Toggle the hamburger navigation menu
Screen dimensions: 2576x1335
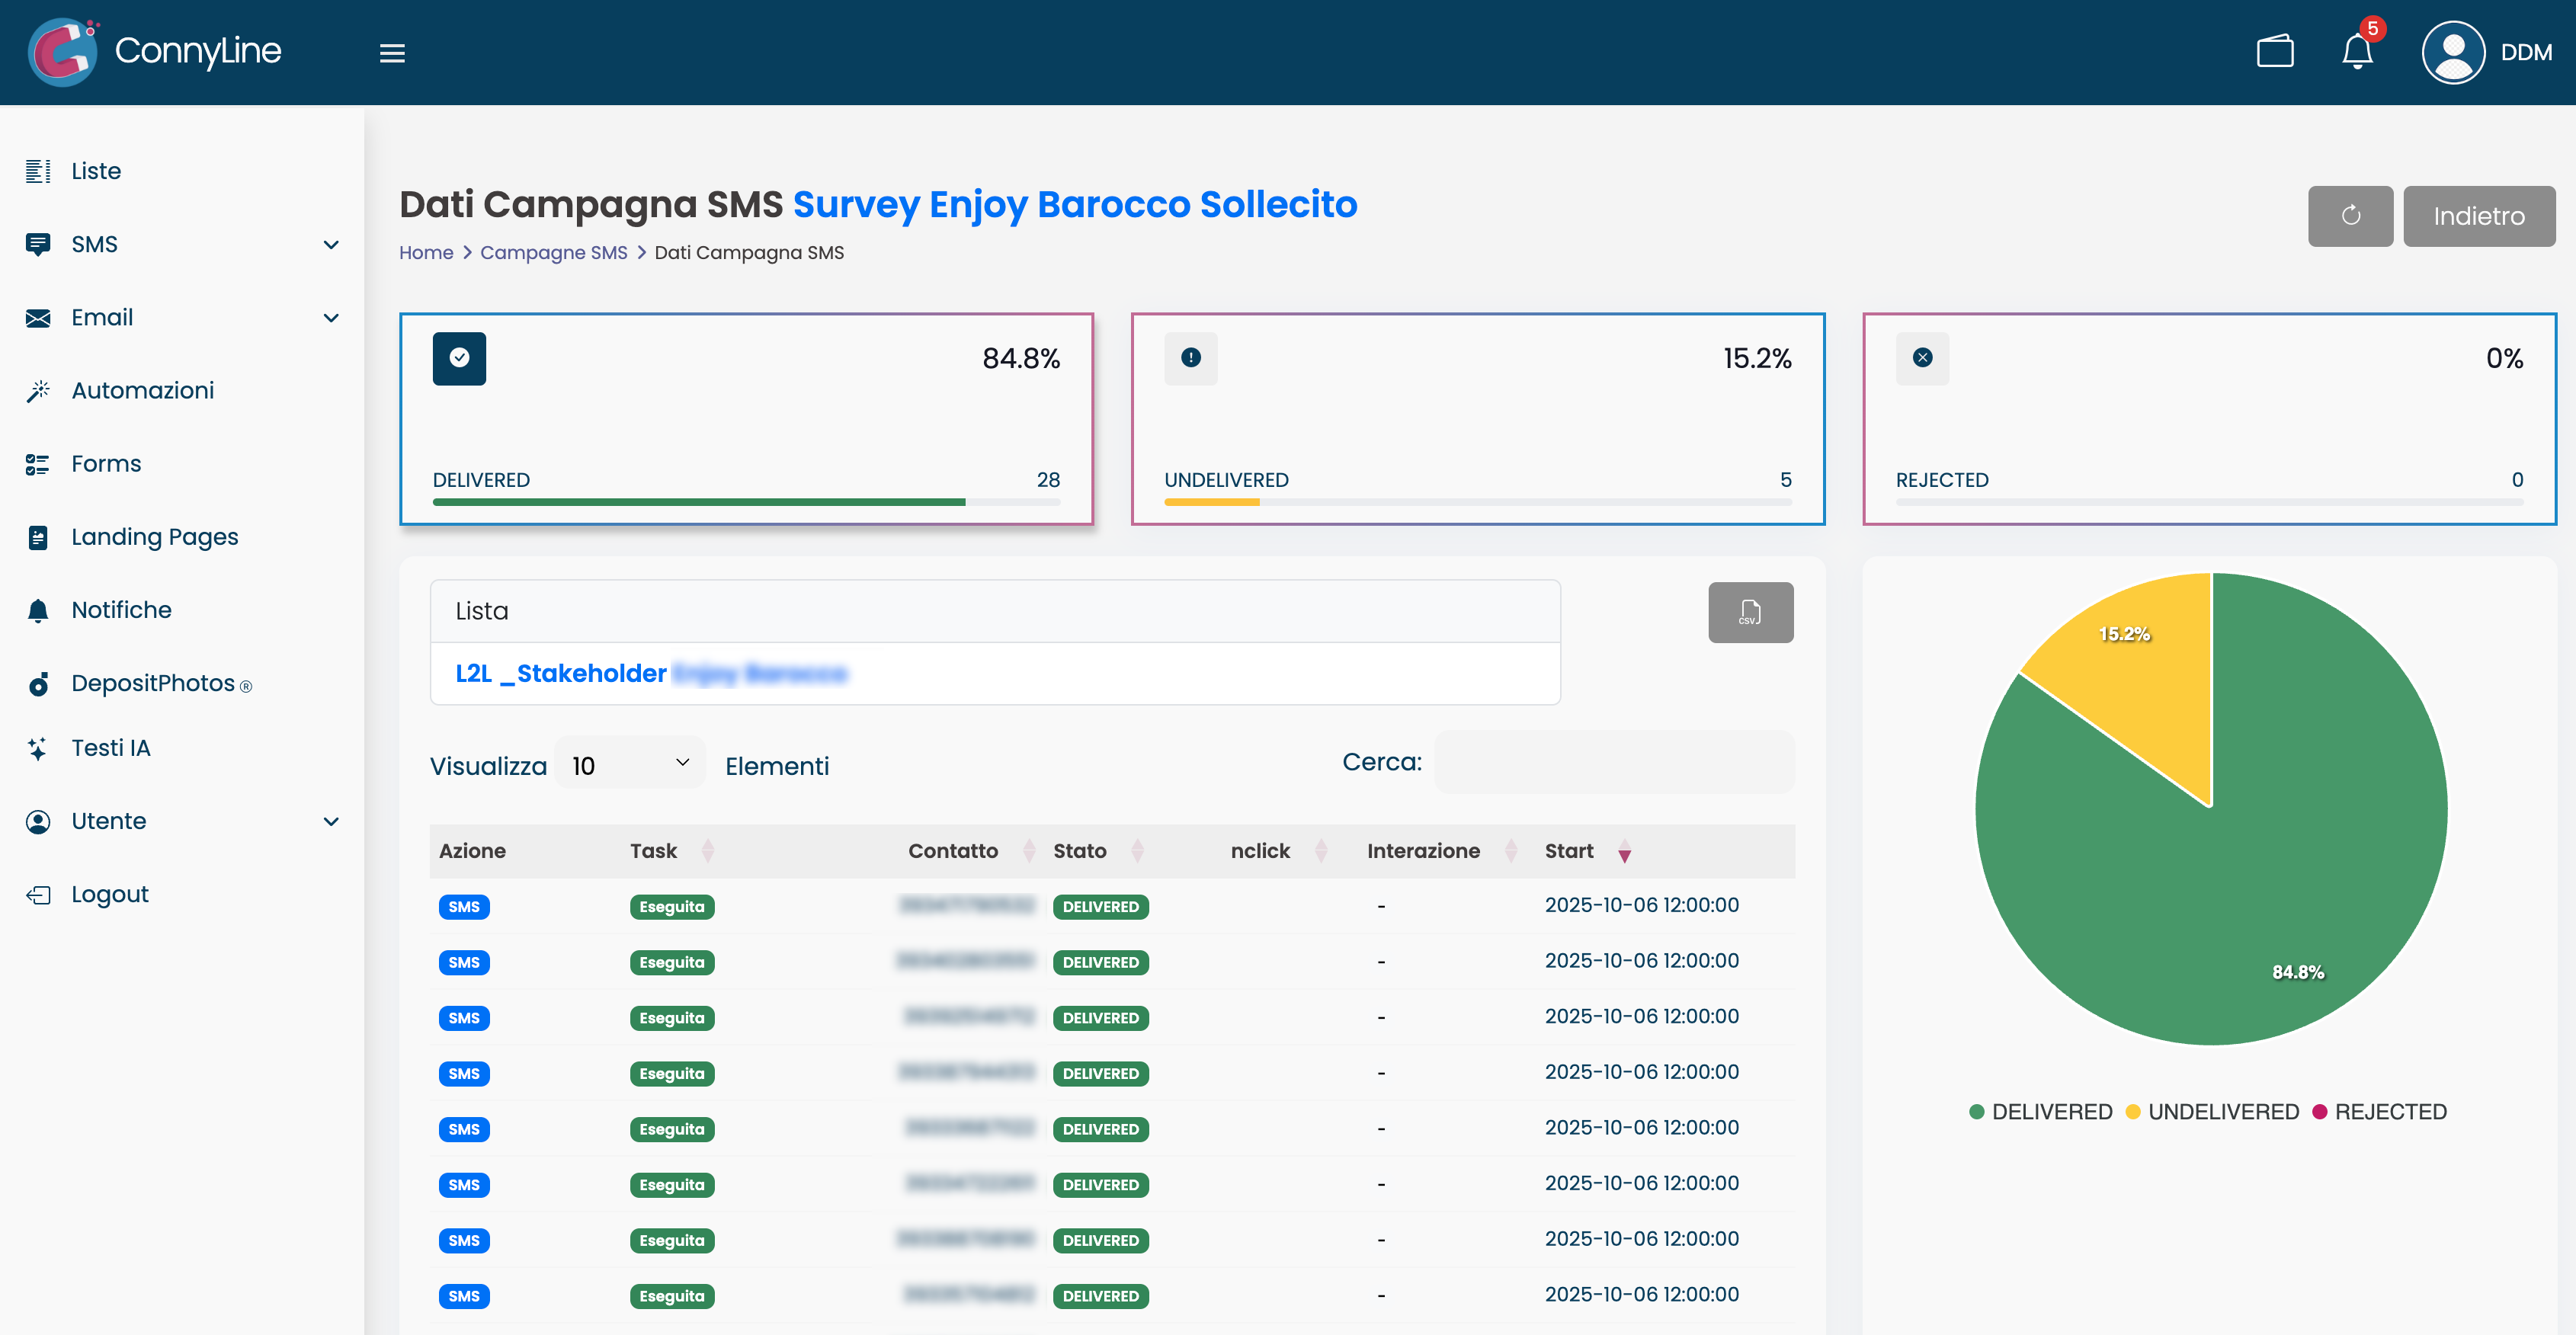392,53
